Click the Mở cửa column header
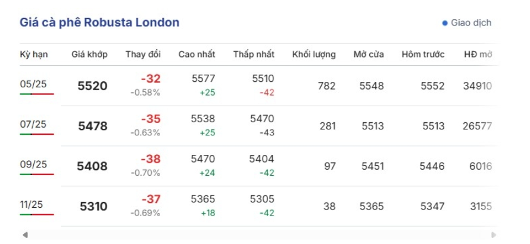This screenshot has height=244, width=530. click(x=368, y=55)
